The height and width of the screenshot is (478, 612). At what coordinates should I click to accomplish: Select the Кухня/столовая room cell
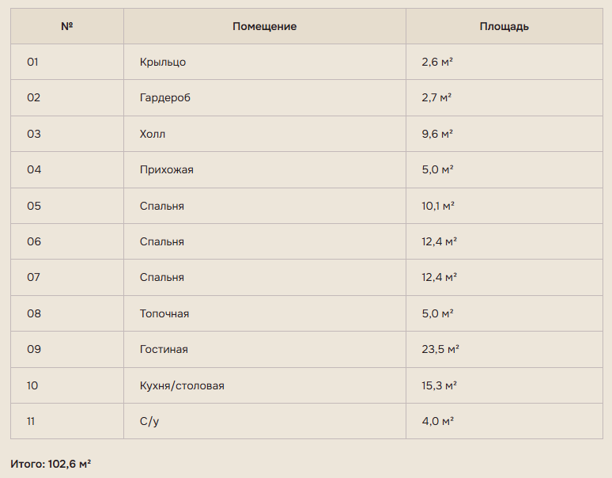[x=265, y=385]
